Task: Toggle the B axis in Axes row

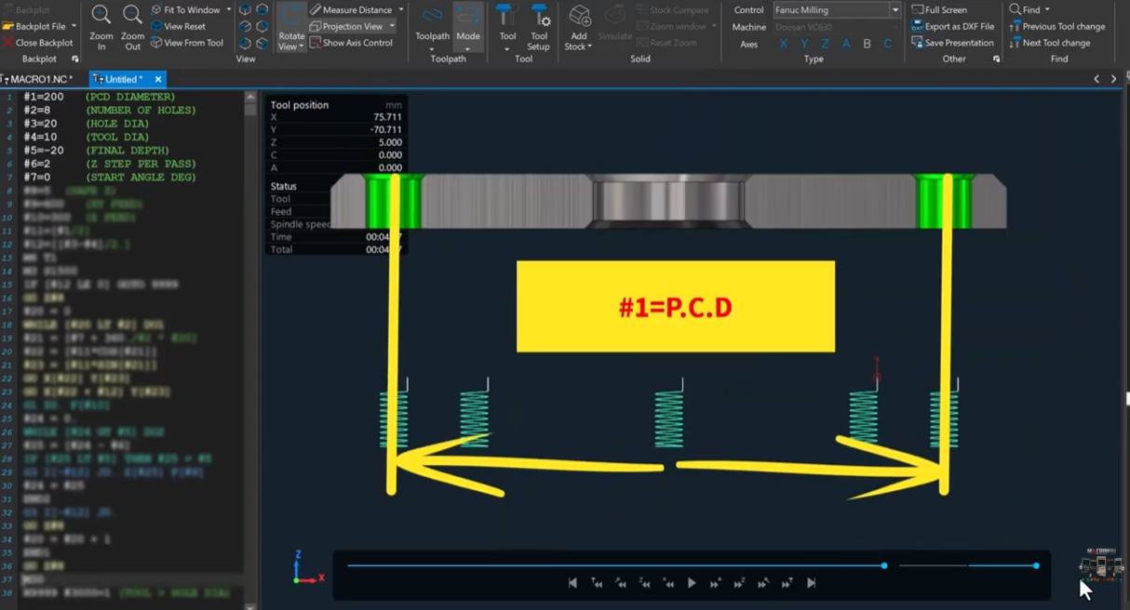Action: (x=868, y=44)
